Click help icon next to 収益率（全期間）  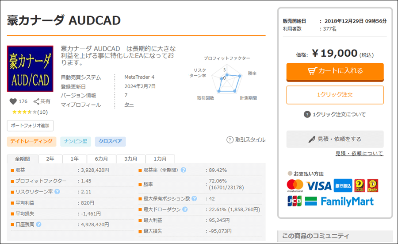click(x=183, y=170)
